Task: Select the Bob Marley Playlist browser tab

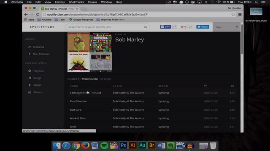Action: [x=59, y=9]
